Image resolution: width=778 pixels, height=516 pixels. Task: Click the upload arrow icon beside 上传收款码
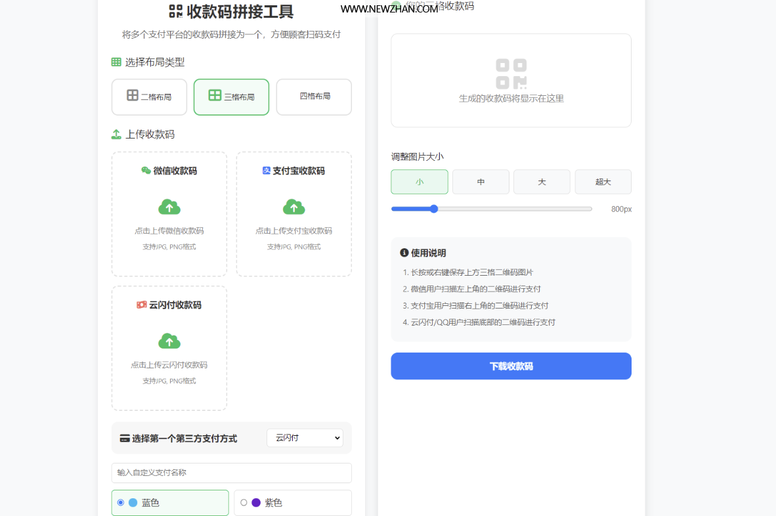(x=116, y=134)
